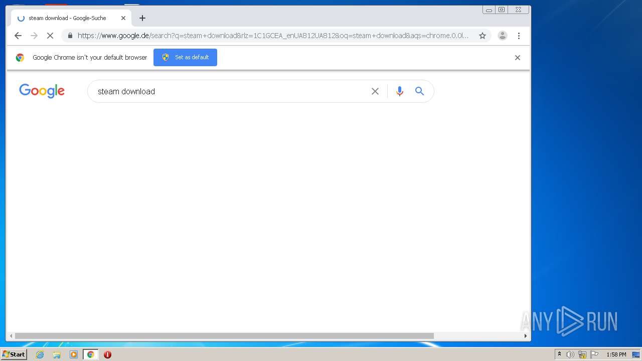Open Windows Explorer from the taskbar

click(57, 354)
